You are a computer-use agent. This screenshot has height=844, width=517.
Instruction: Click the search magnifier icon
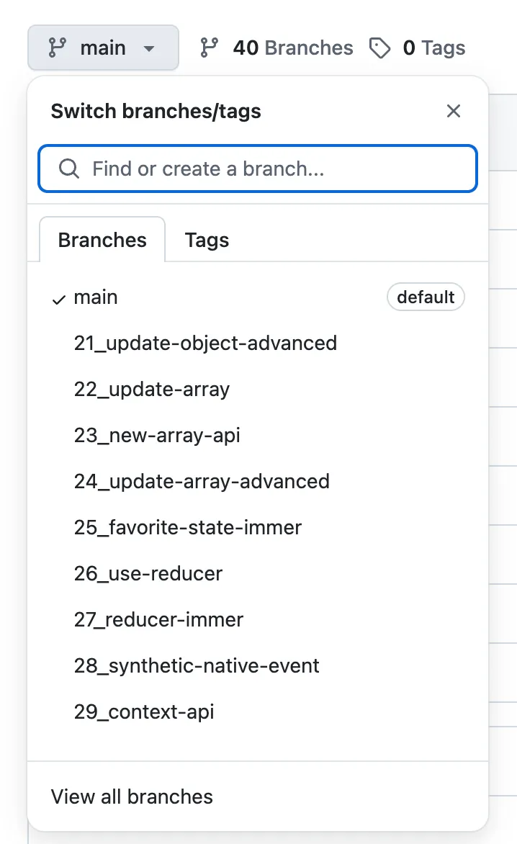[69, 169]
